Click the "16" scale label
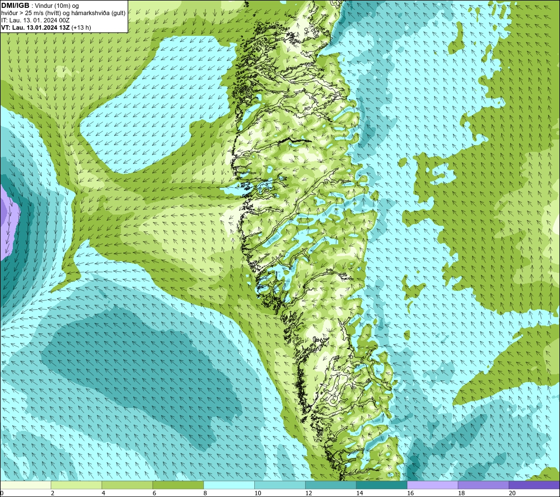This screenshot has width=560, height=497. coord(410,493)
